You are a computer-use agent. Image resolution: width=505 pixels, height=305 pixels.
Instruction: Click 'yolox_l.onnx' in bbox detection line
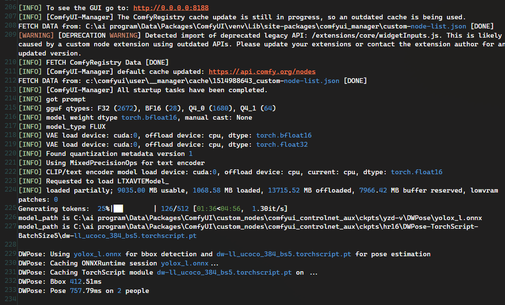(x=98, y=254)
